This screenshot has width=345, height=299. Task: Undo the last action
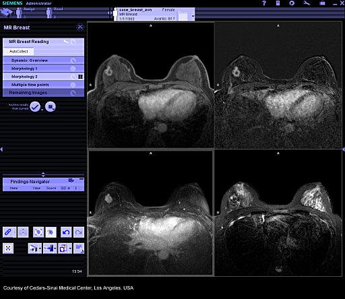[x=66, y=232]
